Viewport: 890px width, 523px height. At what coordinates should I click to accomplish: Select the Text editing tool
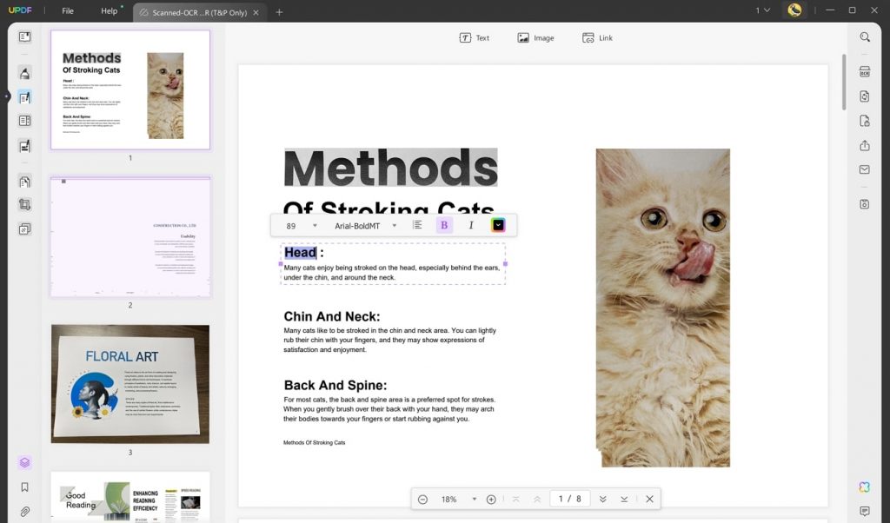click(x=475, y=37)
